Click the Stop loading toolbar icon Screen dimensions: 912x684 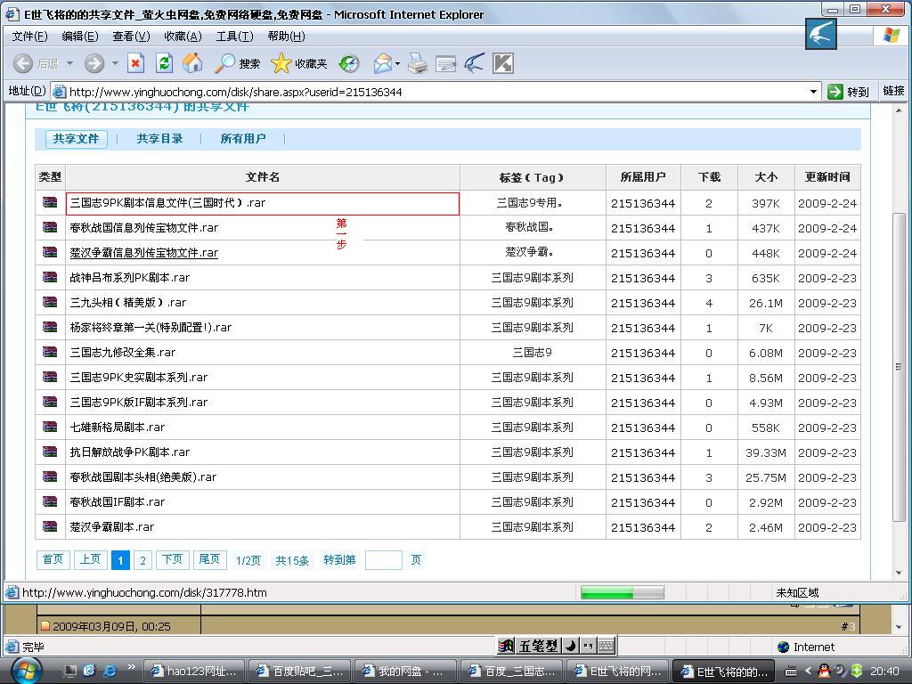[x=135, y=63]
